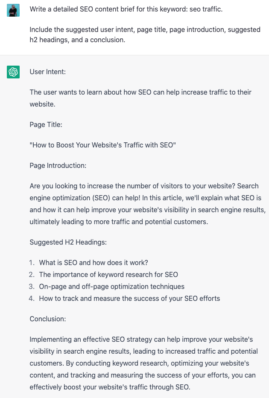Image resolution: width=269 pixels, height=398 pixels.
Task: Click the 'Page Title:' label
Action: (x=46, y=124)
